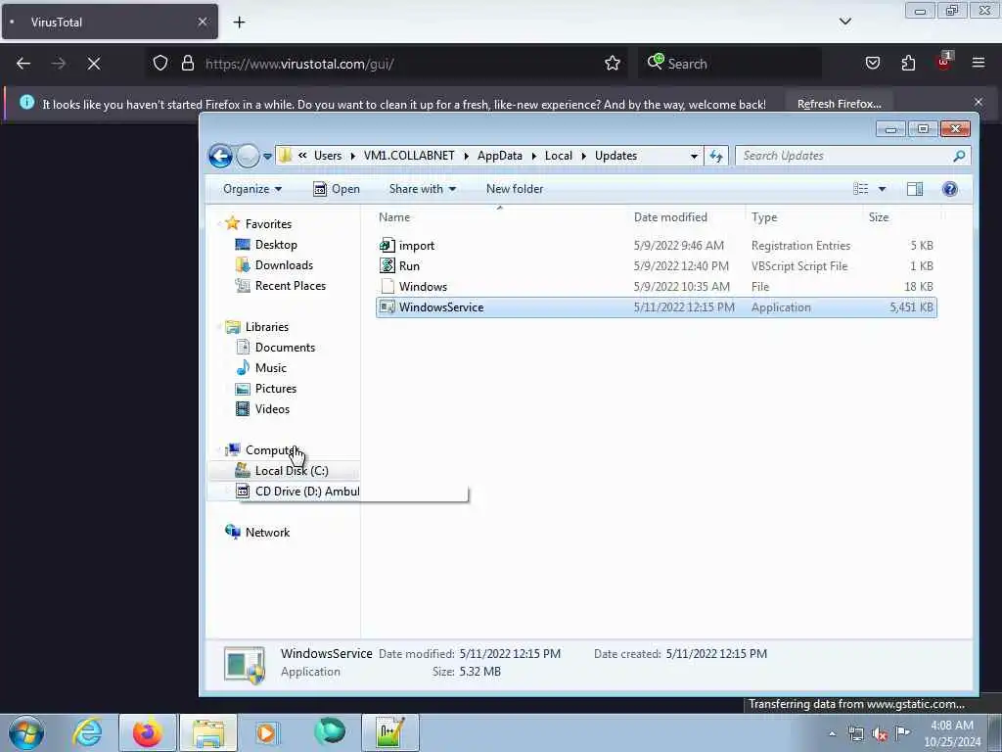The image size is (1002, 752).
Task: Open Desktop in navigation pane
Action: (276, 244)
